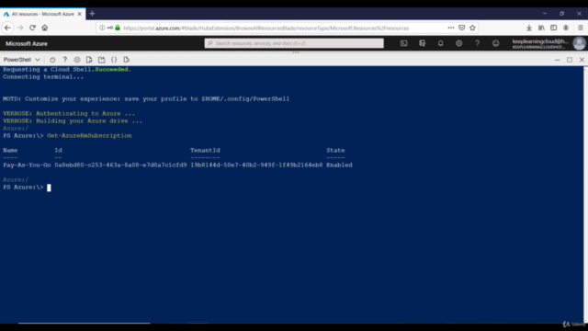
Task: Open a new Cloud Shell session
Action: click(101, 60)
